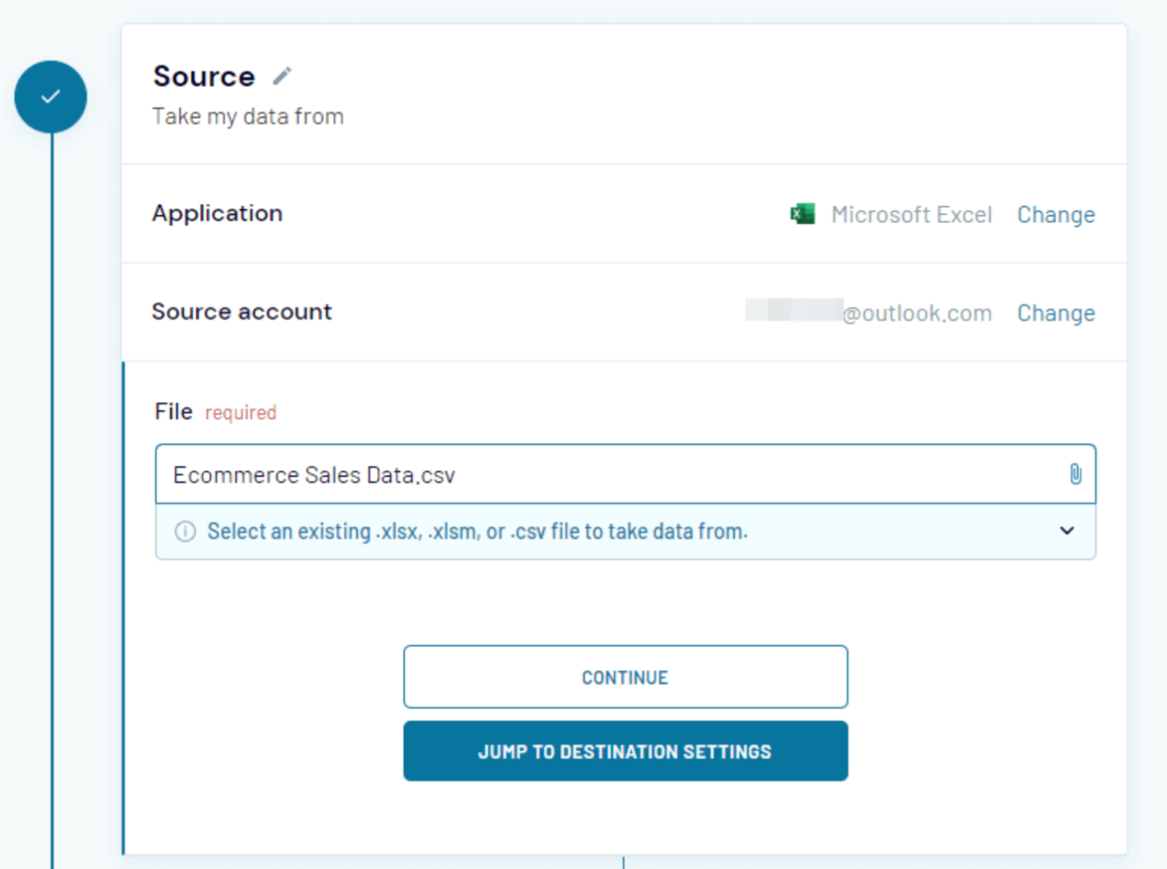Select the attachment clip inside the file input
1167x869 pixels.
tap(1074, 474)
